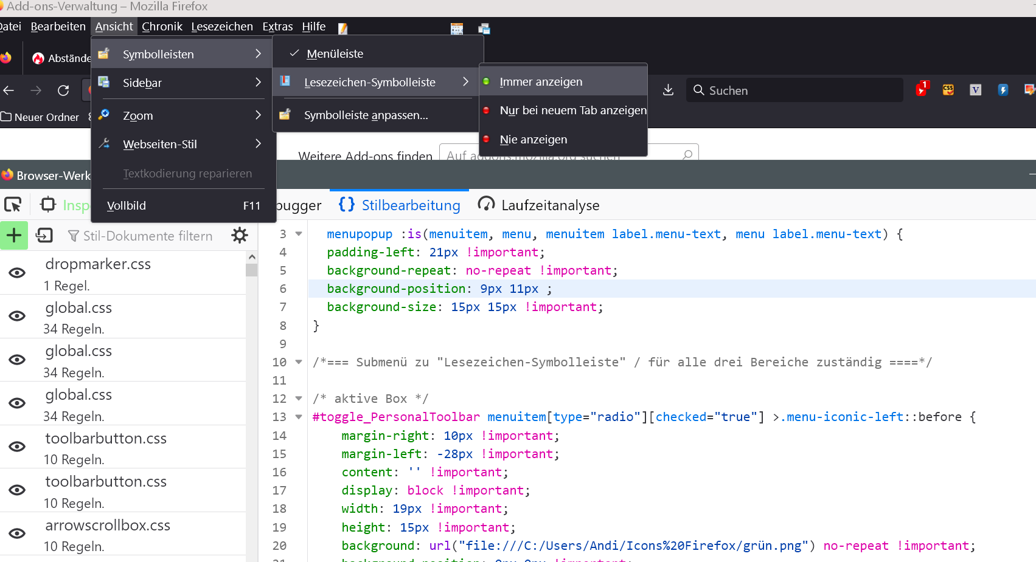Create a new style sheet with plus button
Image resolution: width=1036 pixels, height=562 pixels.
tap(14, 236)
